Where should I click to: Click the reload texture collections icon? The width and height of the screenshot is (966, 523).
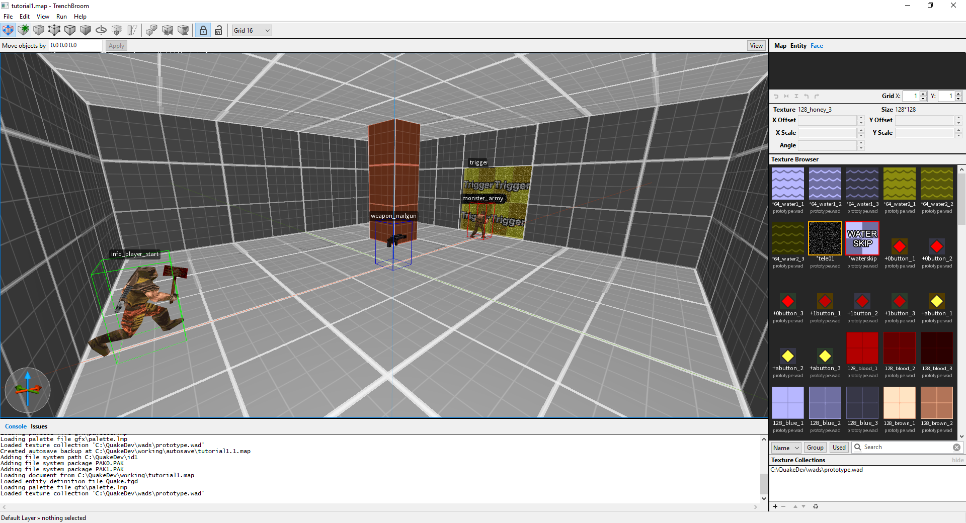tap(816, 506)
